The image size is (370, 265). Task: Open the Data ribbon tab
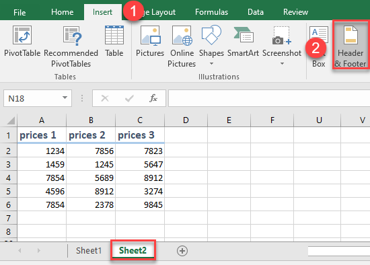tap(256, 12)
